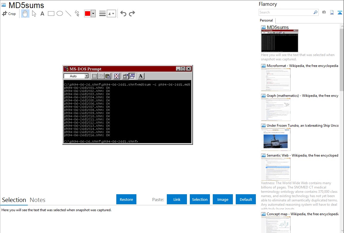This screenshot has width=344, height=233.
Task: Select the rectangle shape tool
Action: click(51, 14)
